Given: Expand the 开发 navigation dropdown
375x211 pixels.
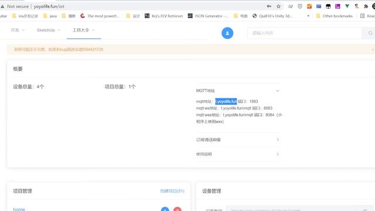Looking at the screenshot, I should (x=18, y=30).
